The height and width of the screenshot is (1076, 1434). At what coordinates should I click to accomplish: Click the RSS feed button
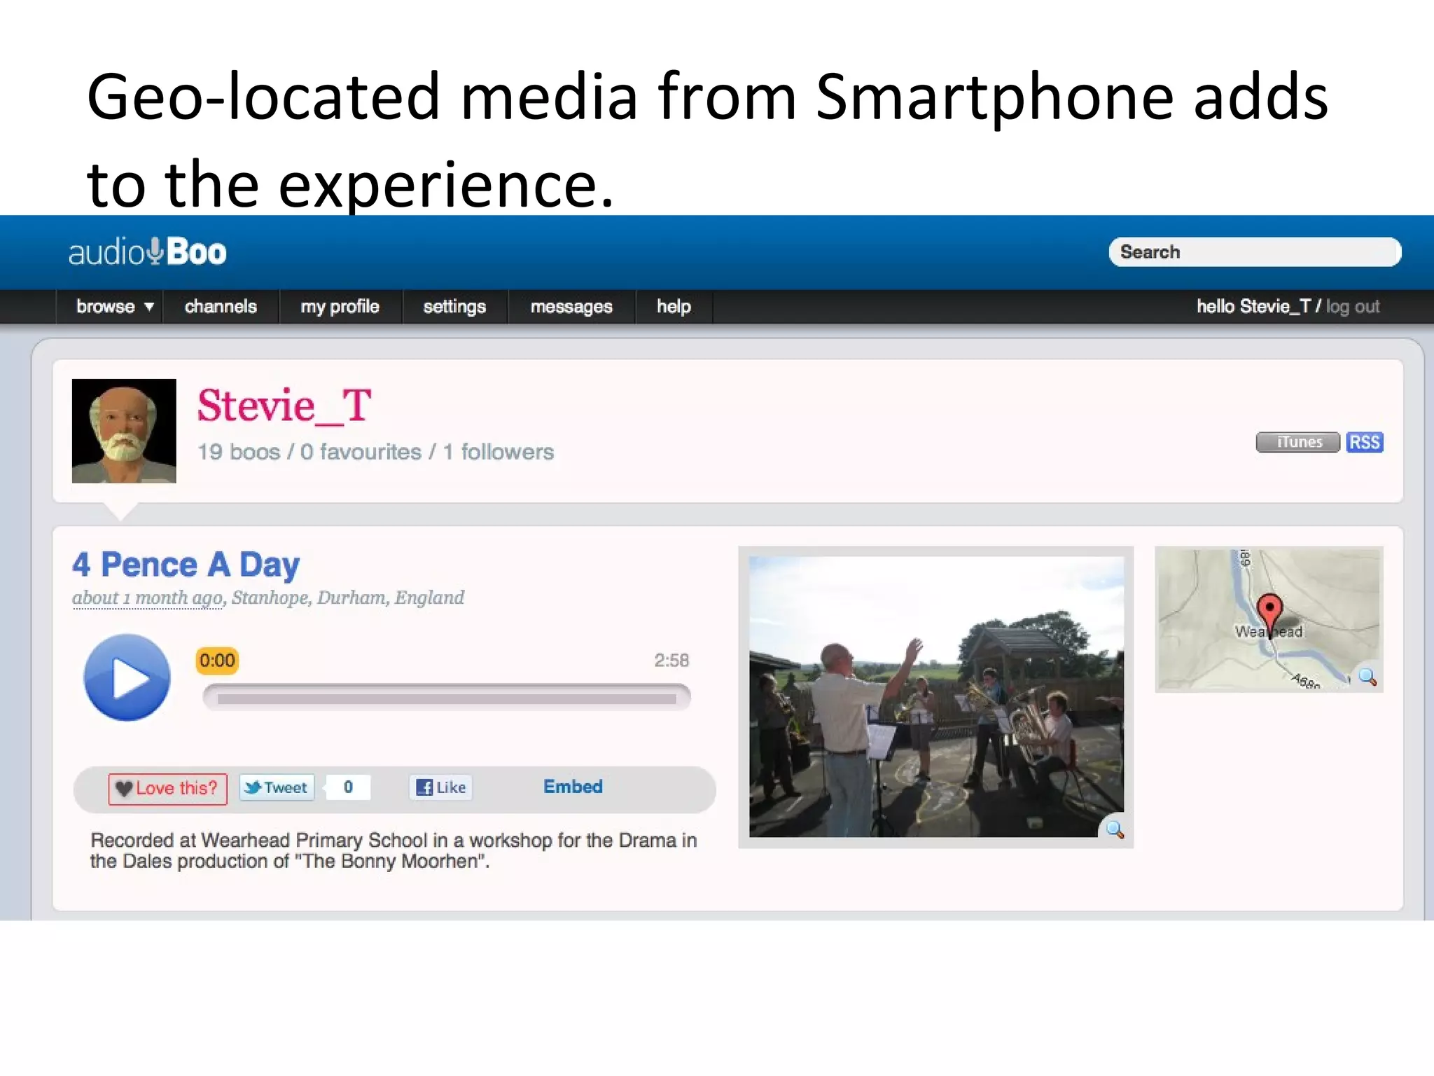pos(1364,442)
